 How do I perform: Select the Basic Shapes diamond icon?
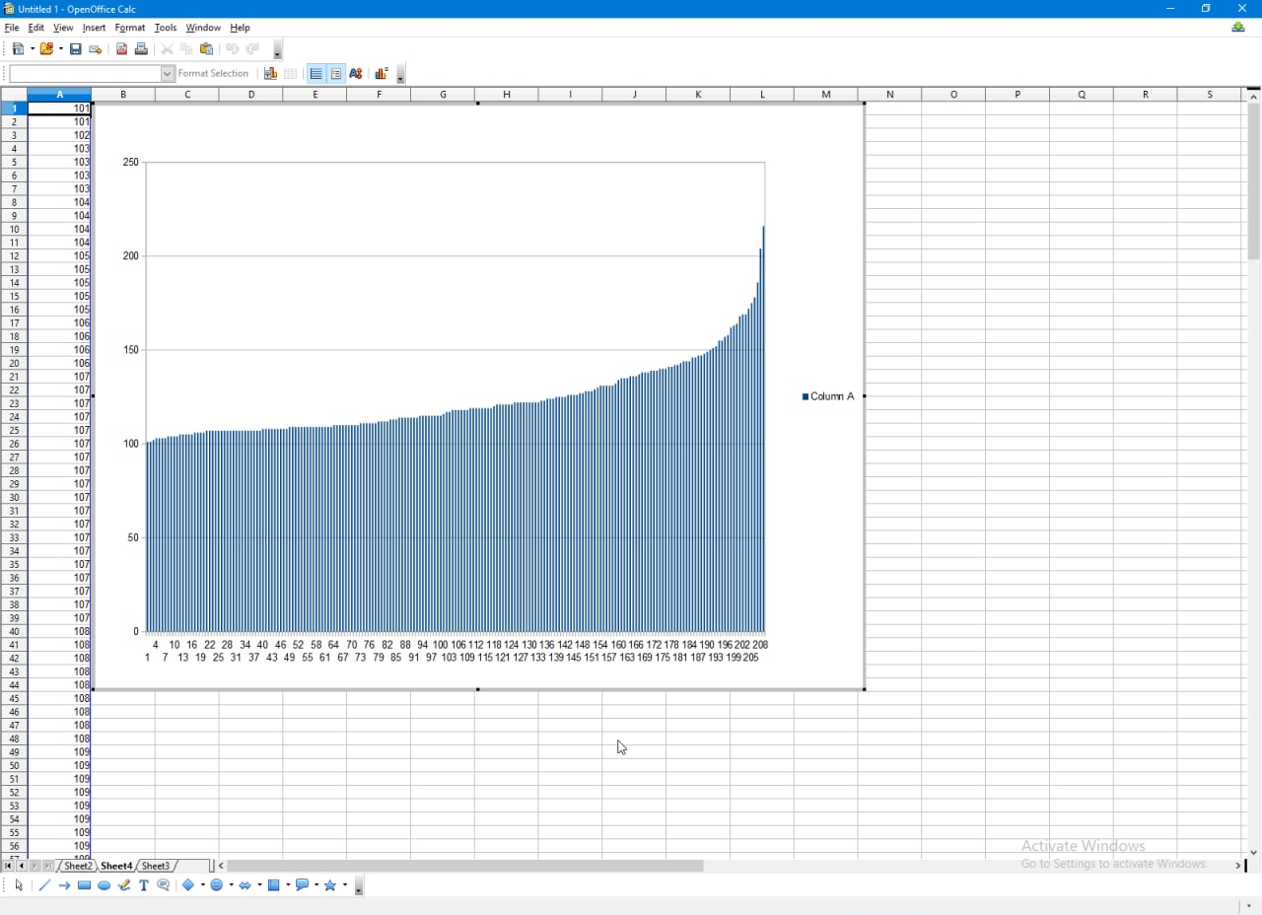187,885
